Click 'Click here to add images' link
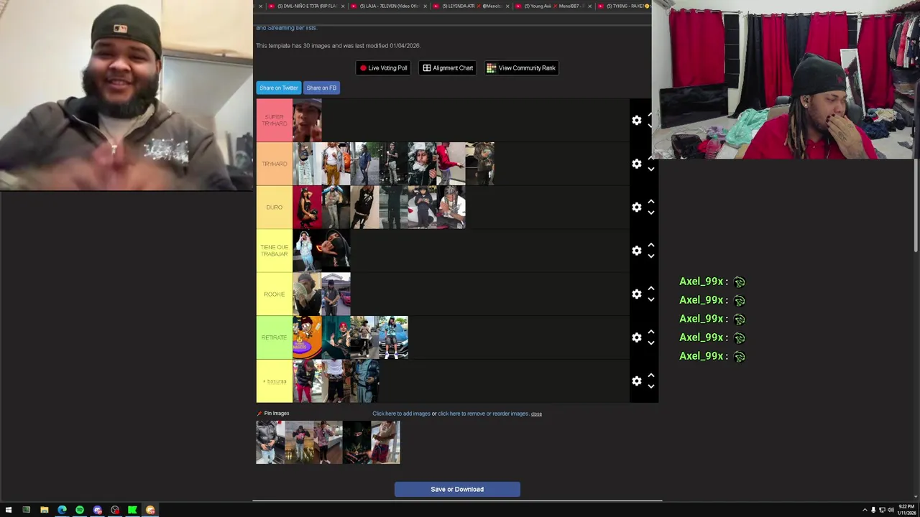920x517 pixels. pos(401,414)
